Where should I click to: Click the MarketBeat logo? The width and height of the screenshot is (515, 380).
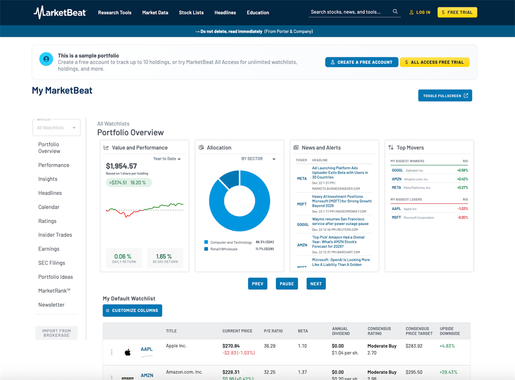(x=60, y=13)
